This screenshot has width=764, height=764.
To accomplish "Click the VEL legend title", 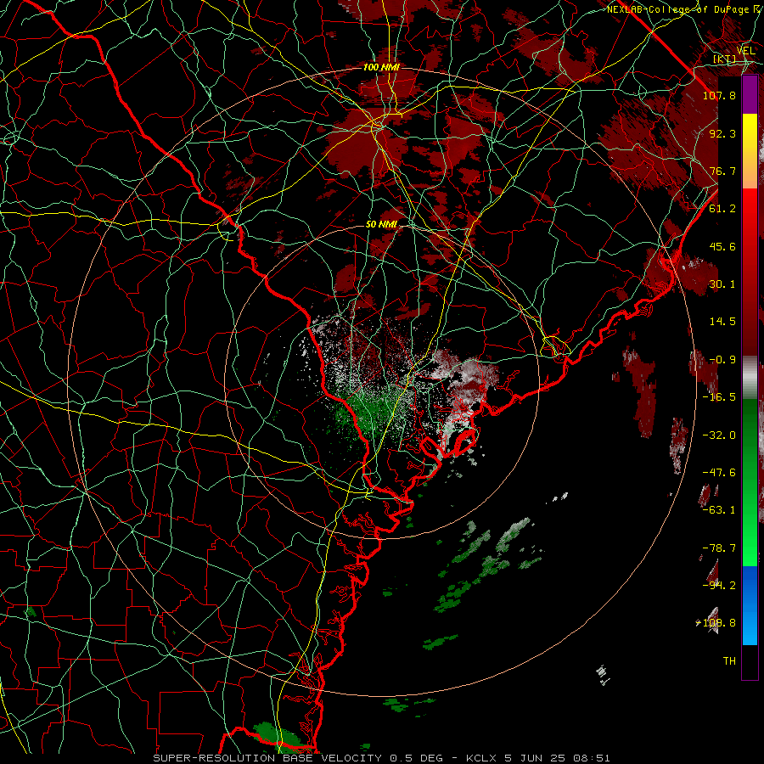I will click(x=745, y=51).
